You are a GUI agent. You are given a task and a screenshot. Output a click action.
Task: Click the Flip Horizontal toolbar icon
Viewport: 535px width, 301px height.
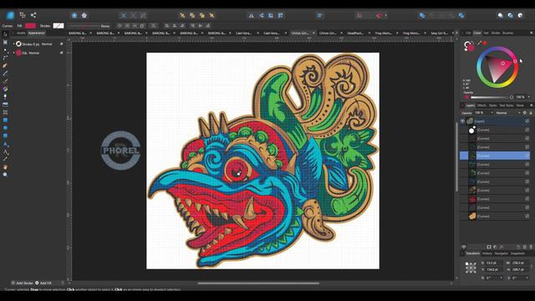(x=251, y=15)
